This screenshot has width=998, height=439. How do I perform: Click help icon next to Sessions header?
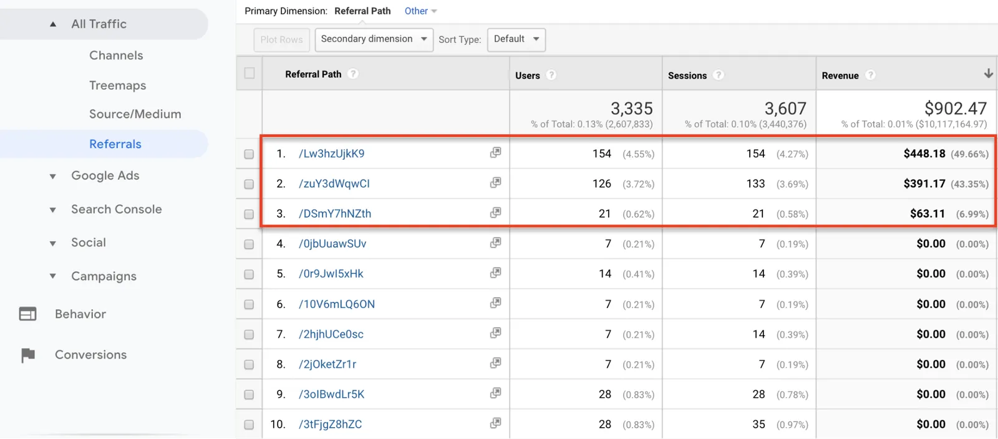tap(719, 75)
